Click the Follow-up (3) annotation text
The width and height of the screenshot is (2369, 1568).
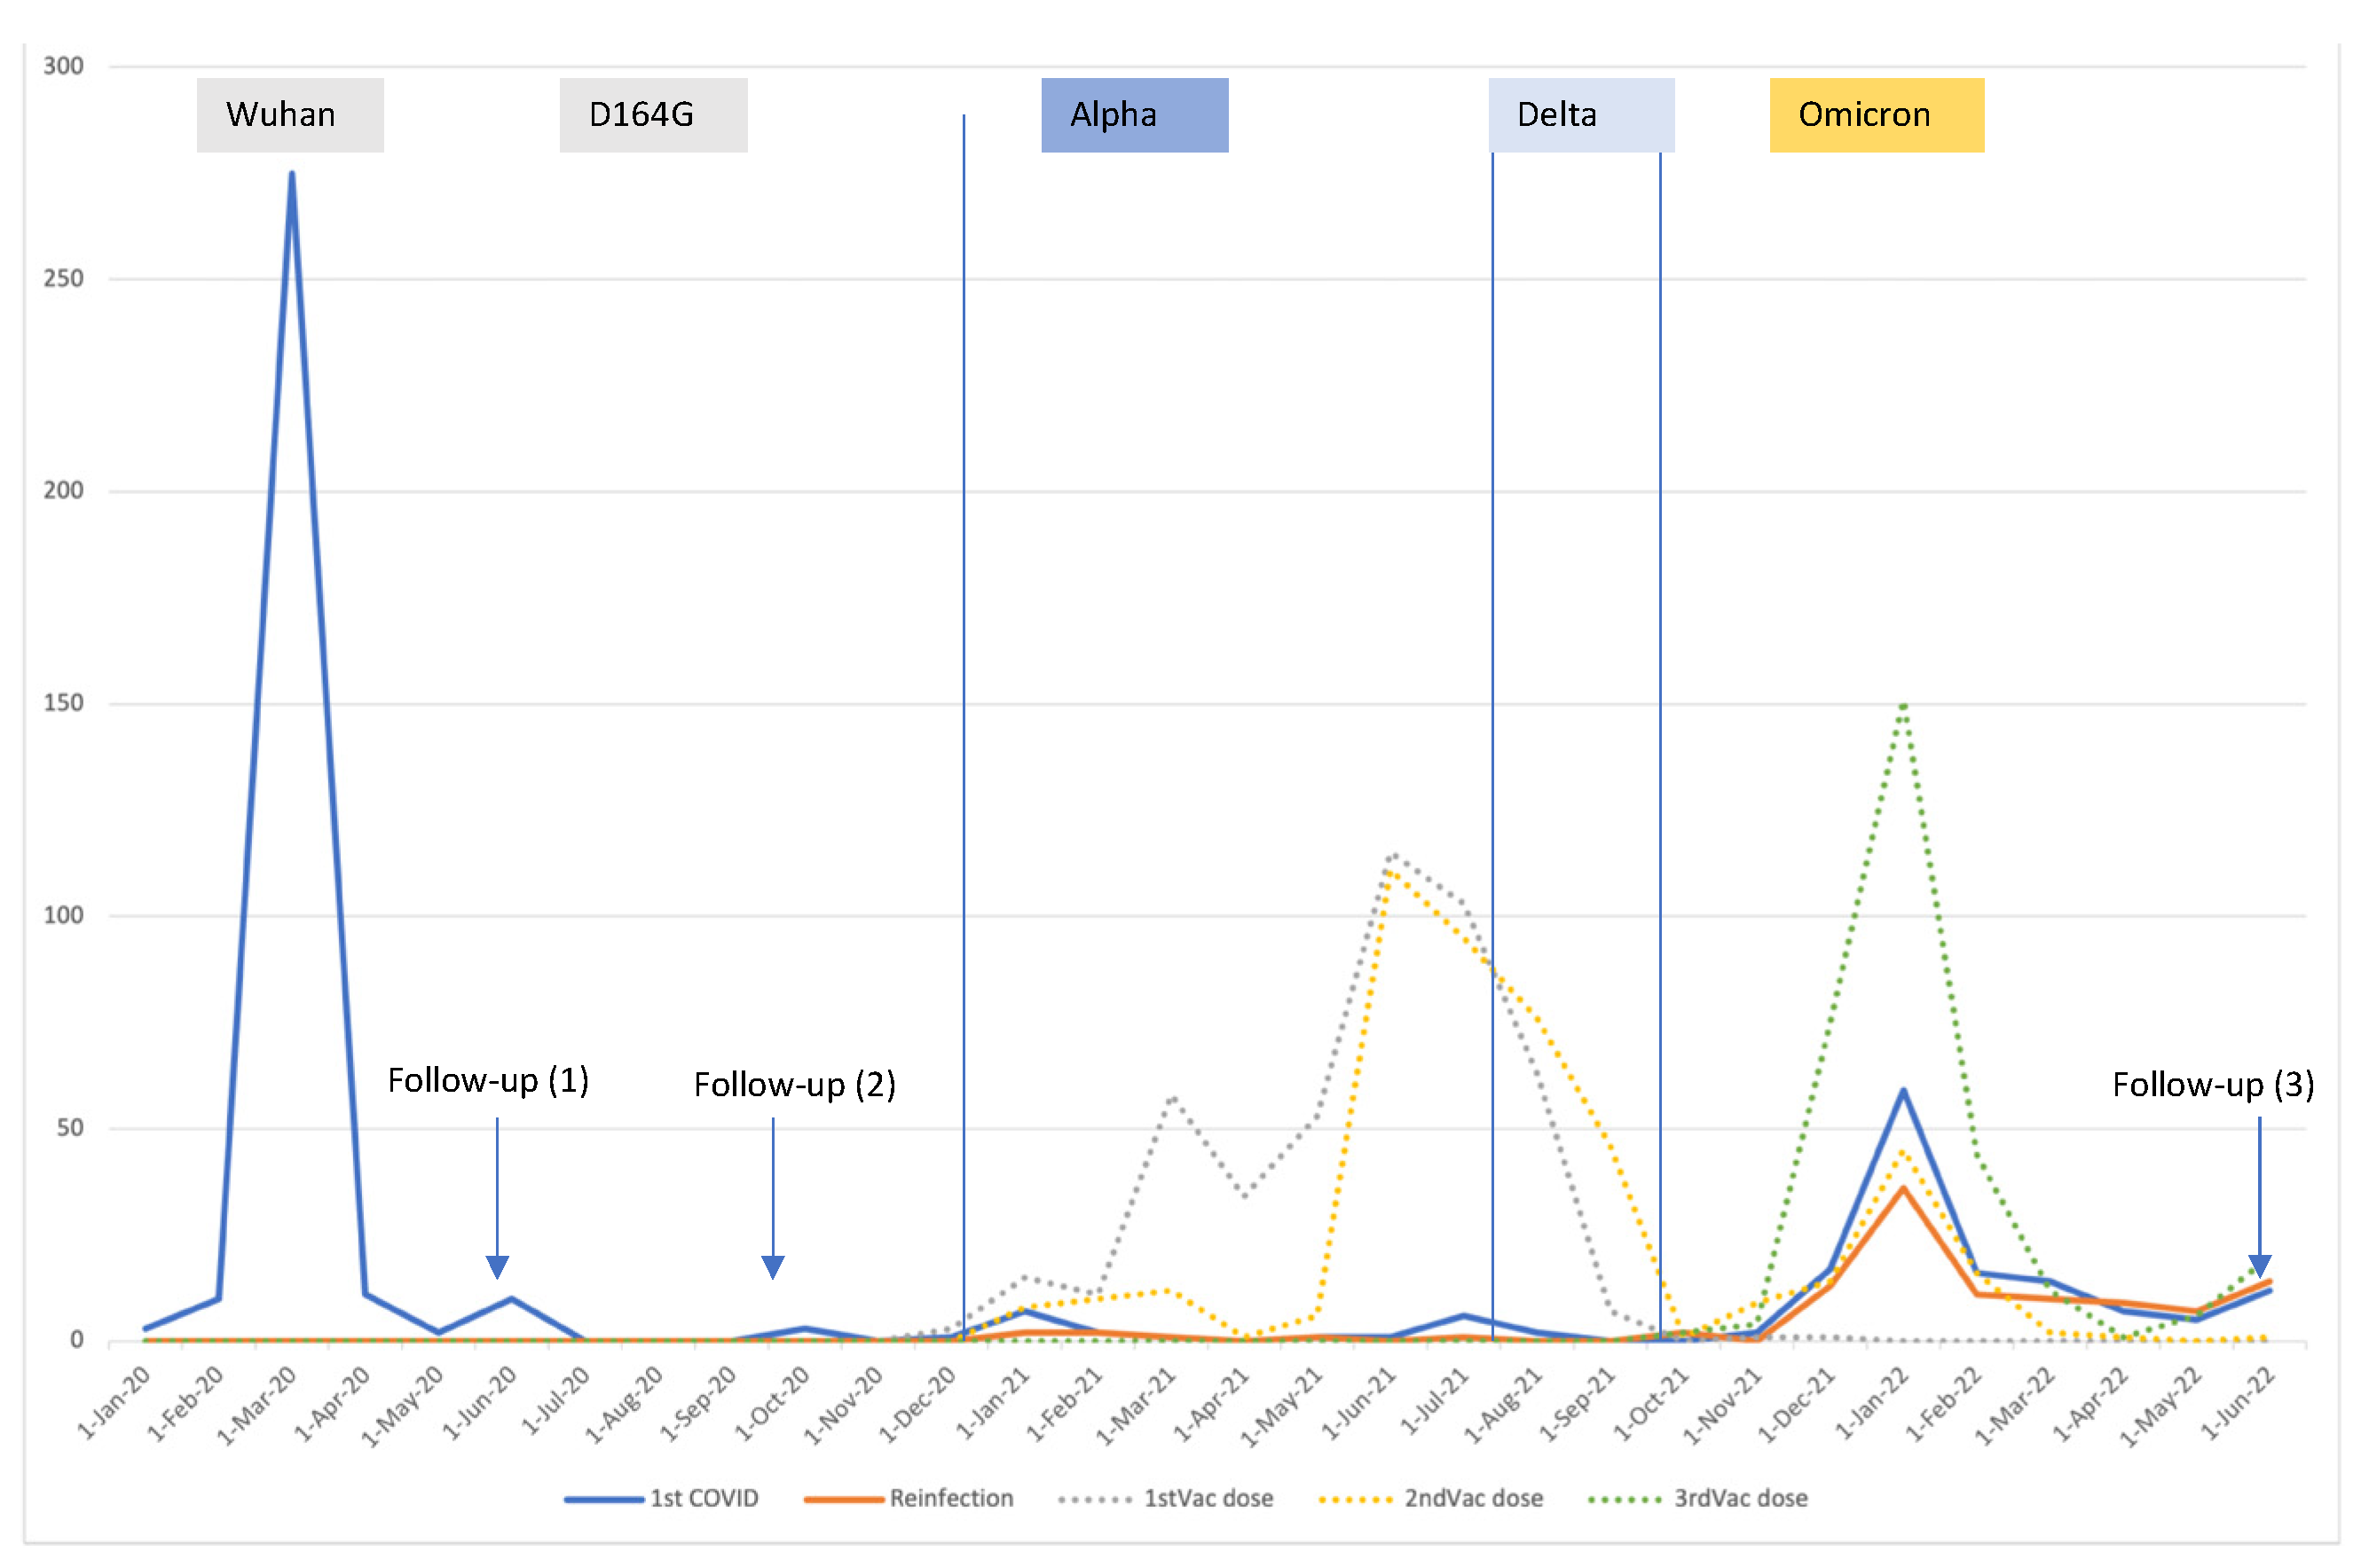pos(2212,1084)
